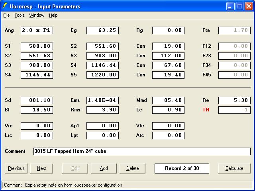Click the Le field with 0.90
The image size is (255, 191).
[168, 110]
